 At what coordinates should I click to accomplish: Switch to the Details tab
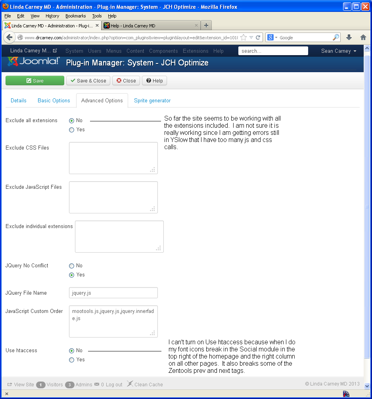coord(19,100)
